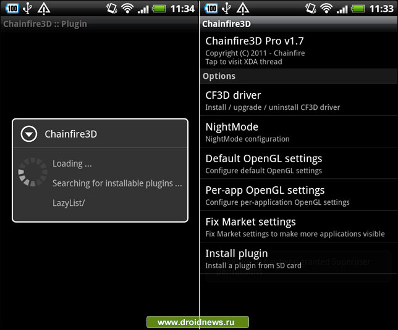
Task: Tap the Options section header
Action: click(x=298, y=76)
